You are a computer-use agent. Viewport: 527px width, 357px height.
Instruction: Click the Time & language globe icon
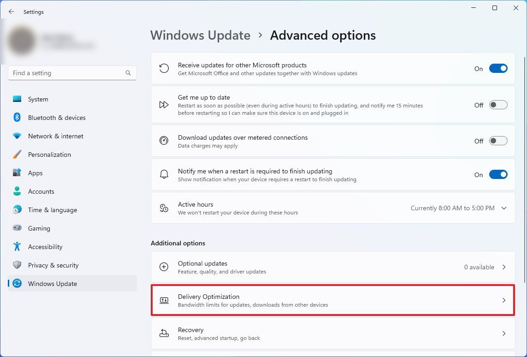(x=17, y=210)
